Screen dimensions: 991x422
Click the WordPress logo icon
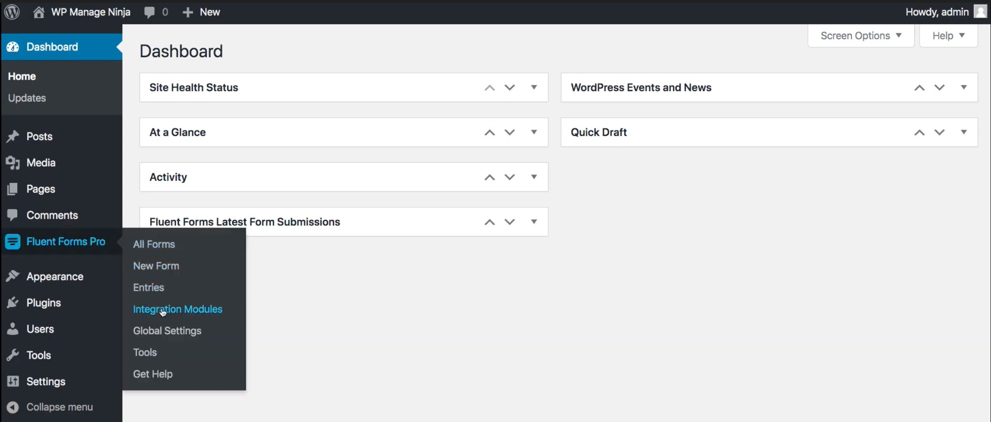[12, 12]
